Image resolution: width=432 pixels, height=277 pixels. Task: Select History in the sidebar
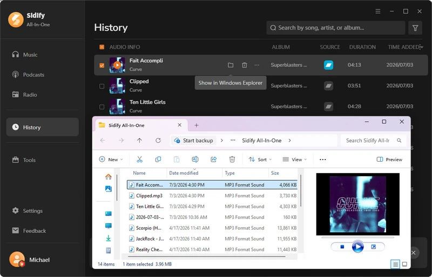tap(43, 127)
